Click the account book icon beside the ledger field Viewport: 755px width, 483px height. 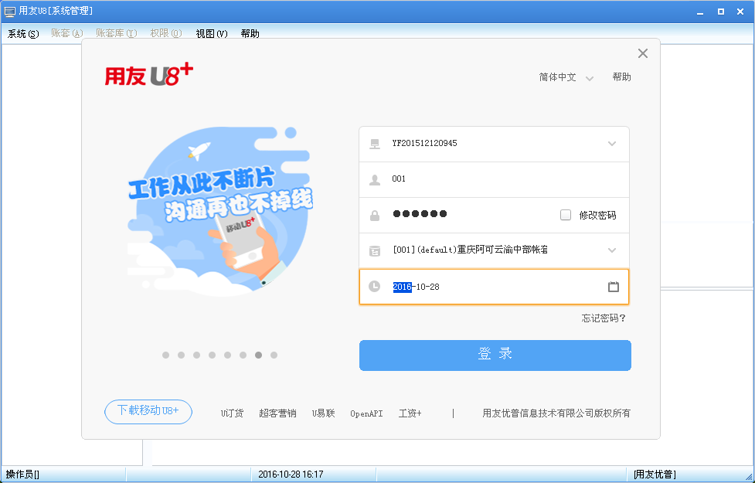click(374, 250)
